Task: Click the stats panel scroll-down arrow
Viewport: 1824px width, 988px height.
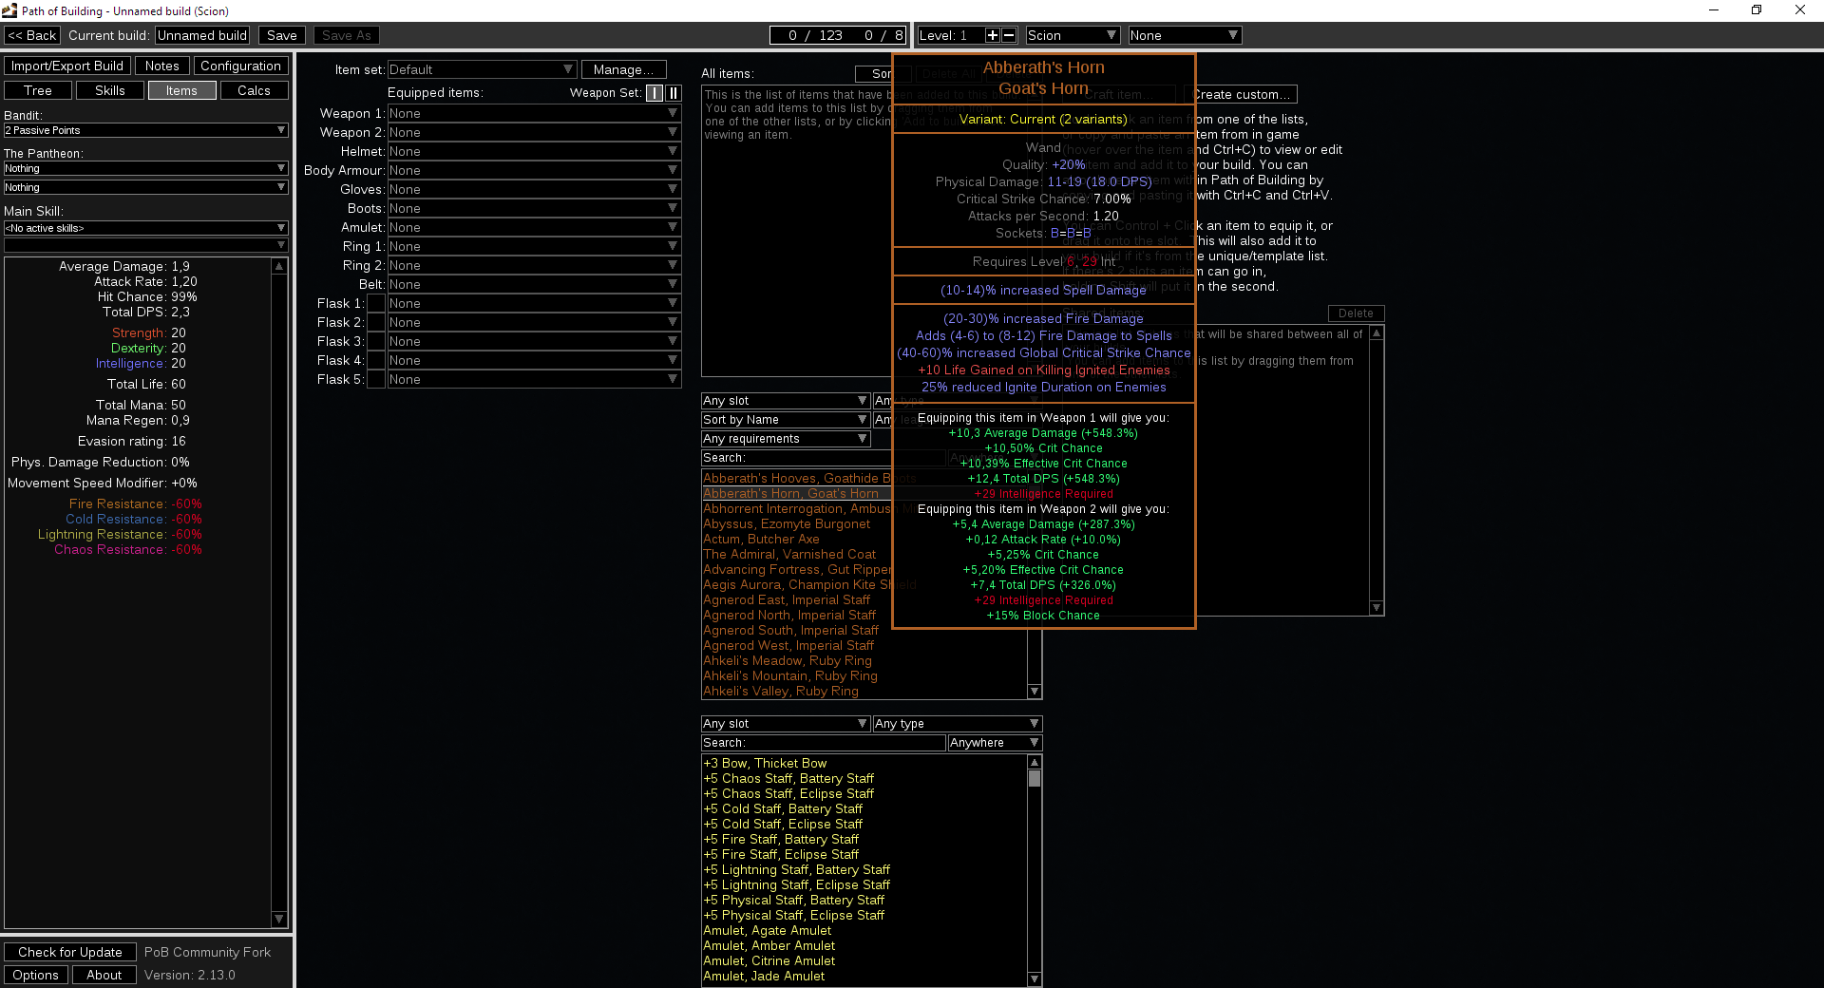Action: [x=279, y=919]
